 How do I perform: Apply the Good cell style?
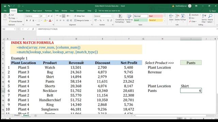tap(141, 20)
